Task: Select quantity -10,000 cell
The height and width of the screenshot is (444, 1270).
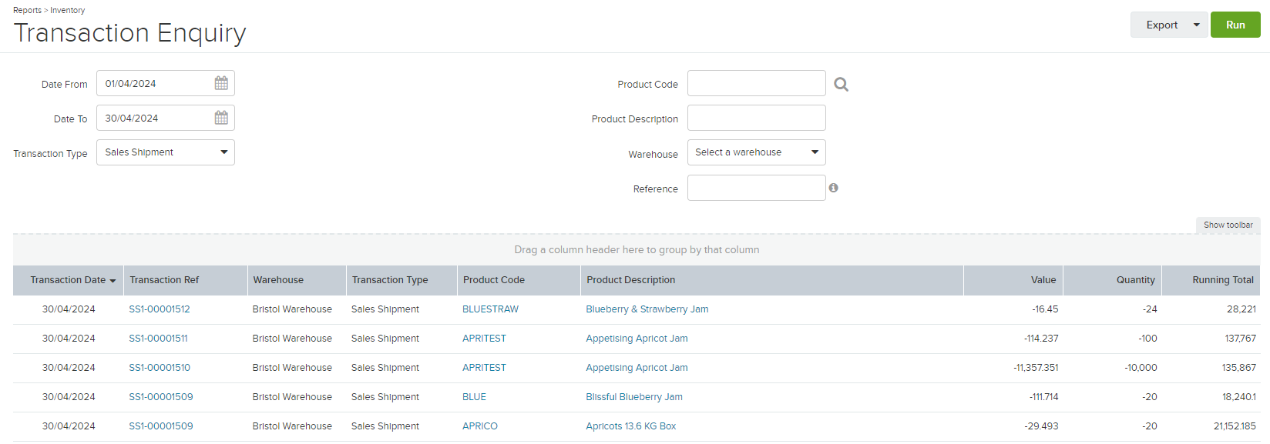Action: coord(1141,368)
